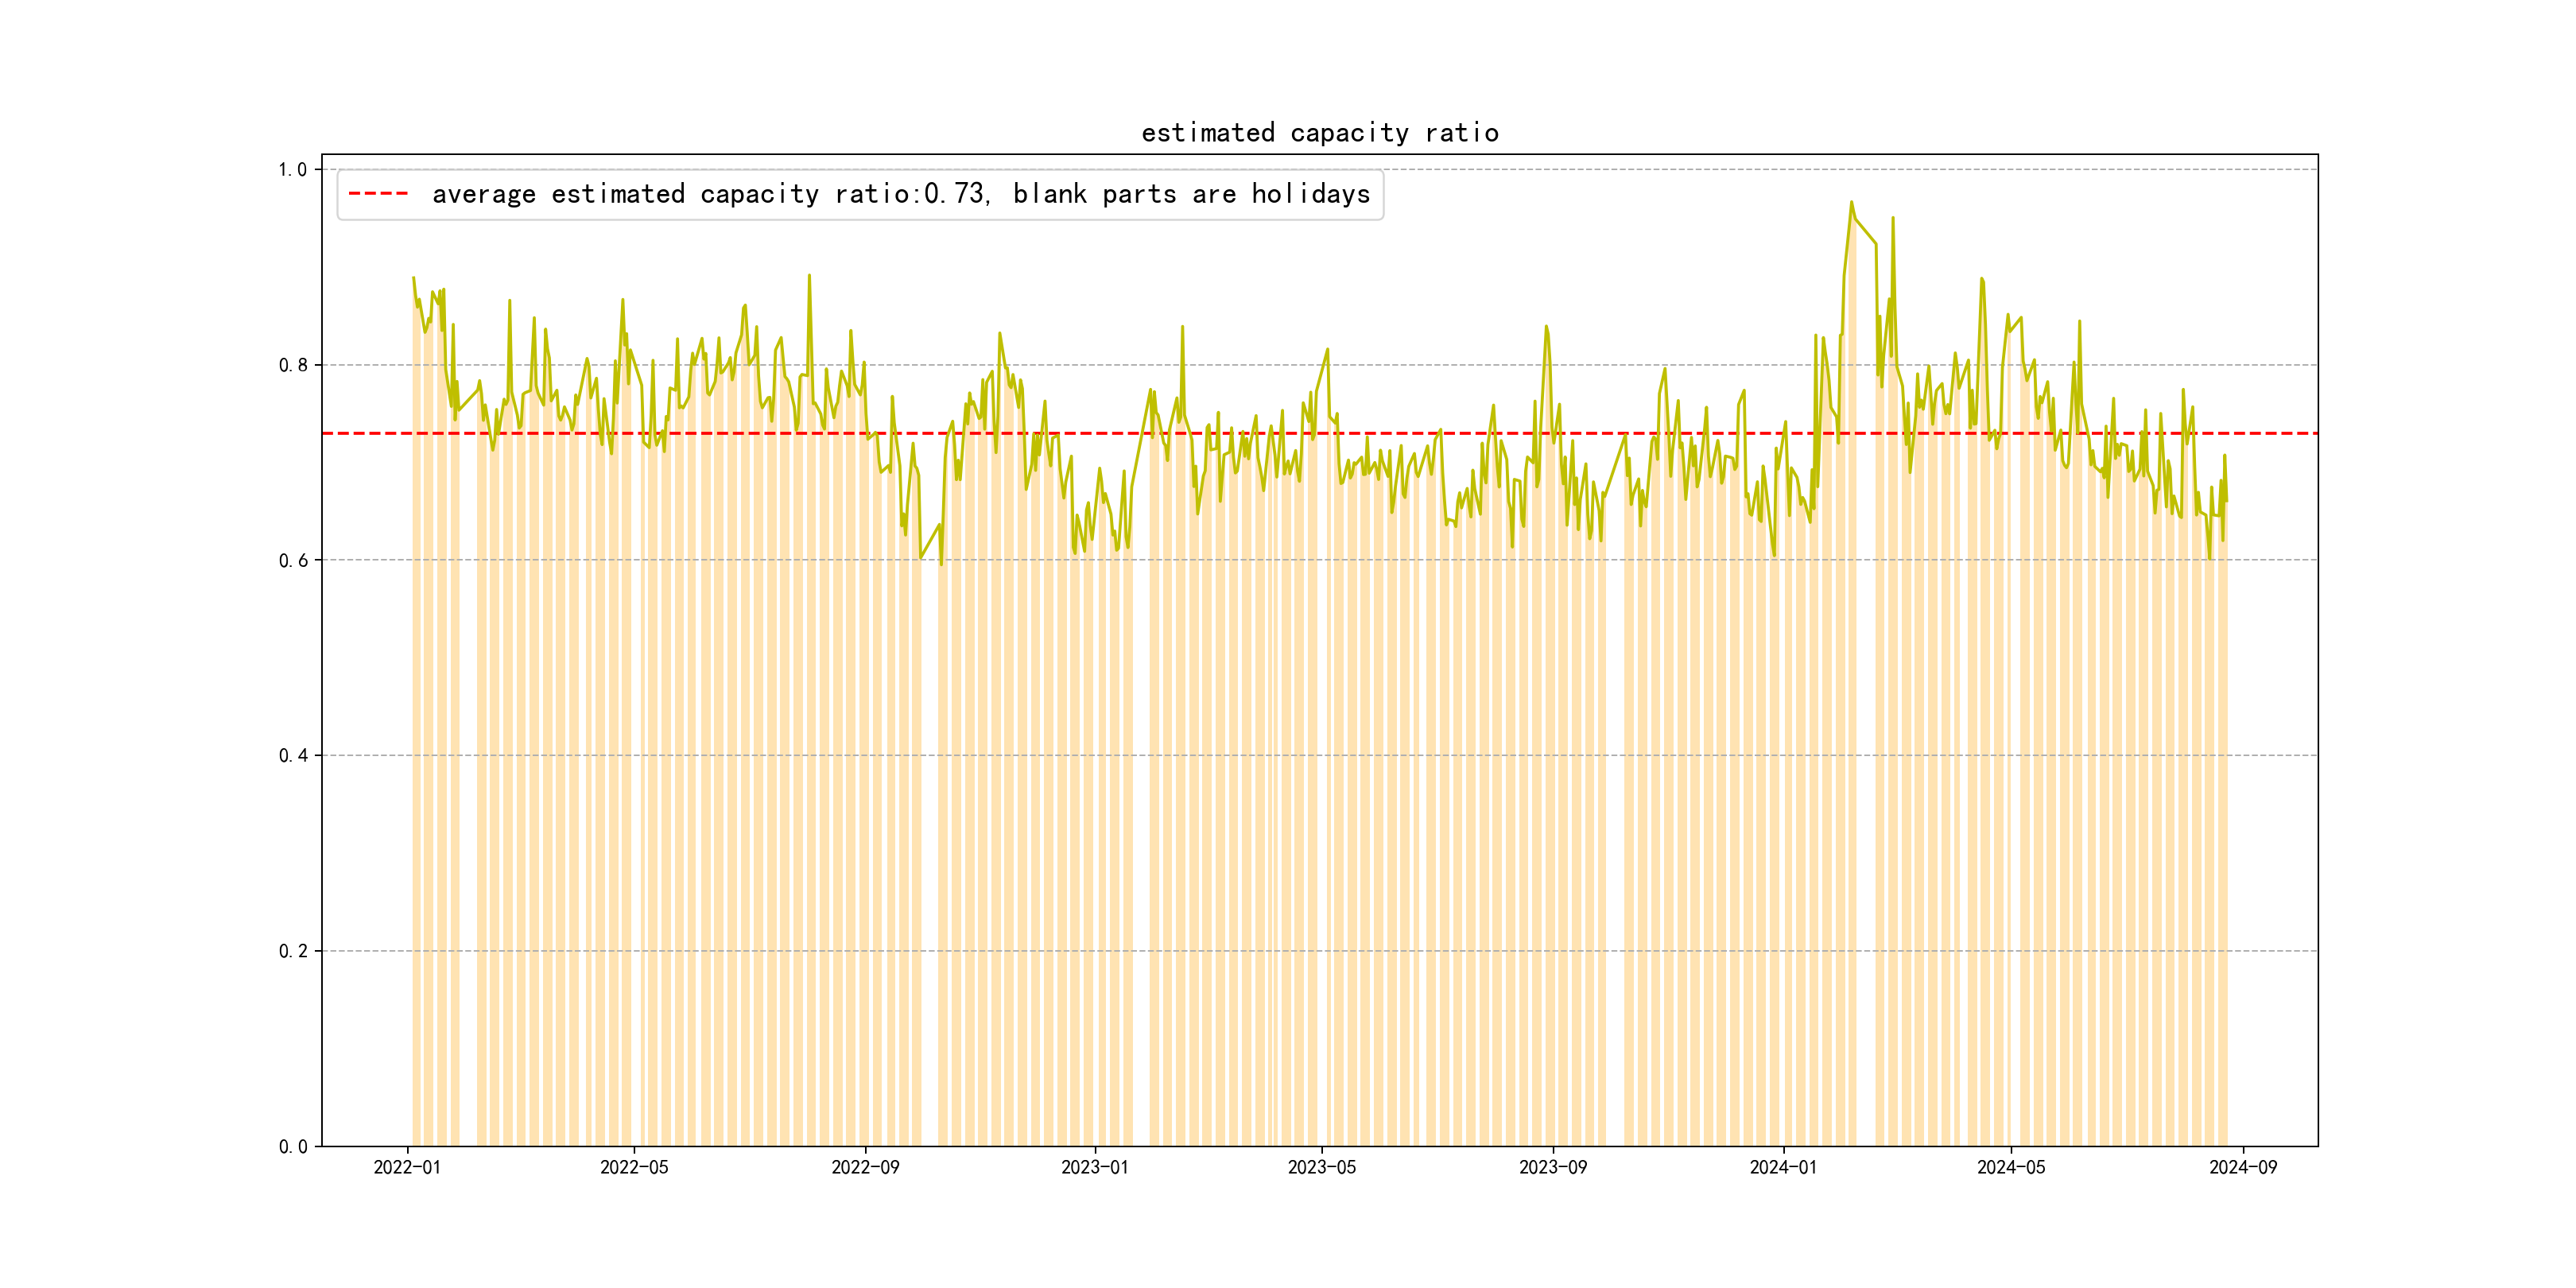
Task: Click the 2022-01 x-axis date label
Action: coord(407,1168)
